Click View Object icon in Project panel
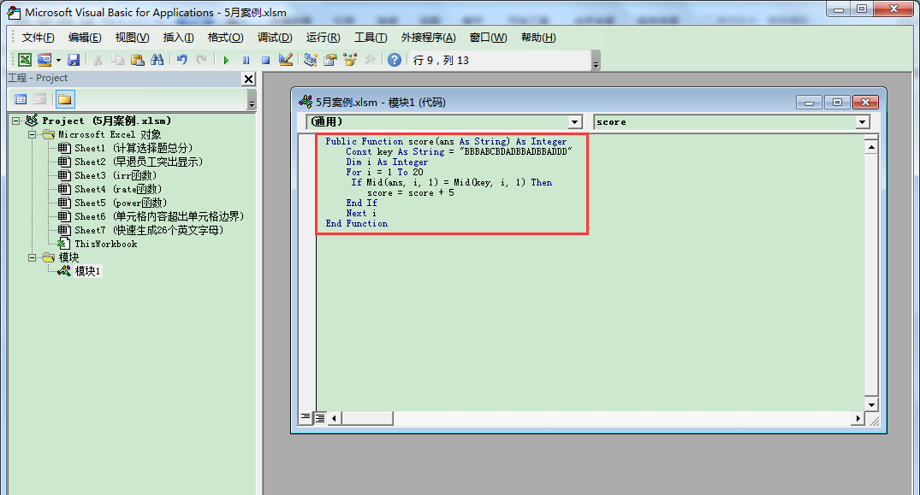 pyautogui.click(x=40, y=99)
